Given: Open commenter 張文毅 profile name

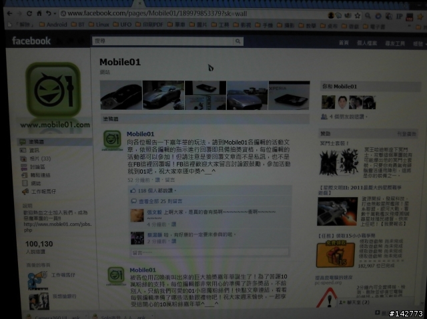Looking at the screenshot, I should coord(154,212).
